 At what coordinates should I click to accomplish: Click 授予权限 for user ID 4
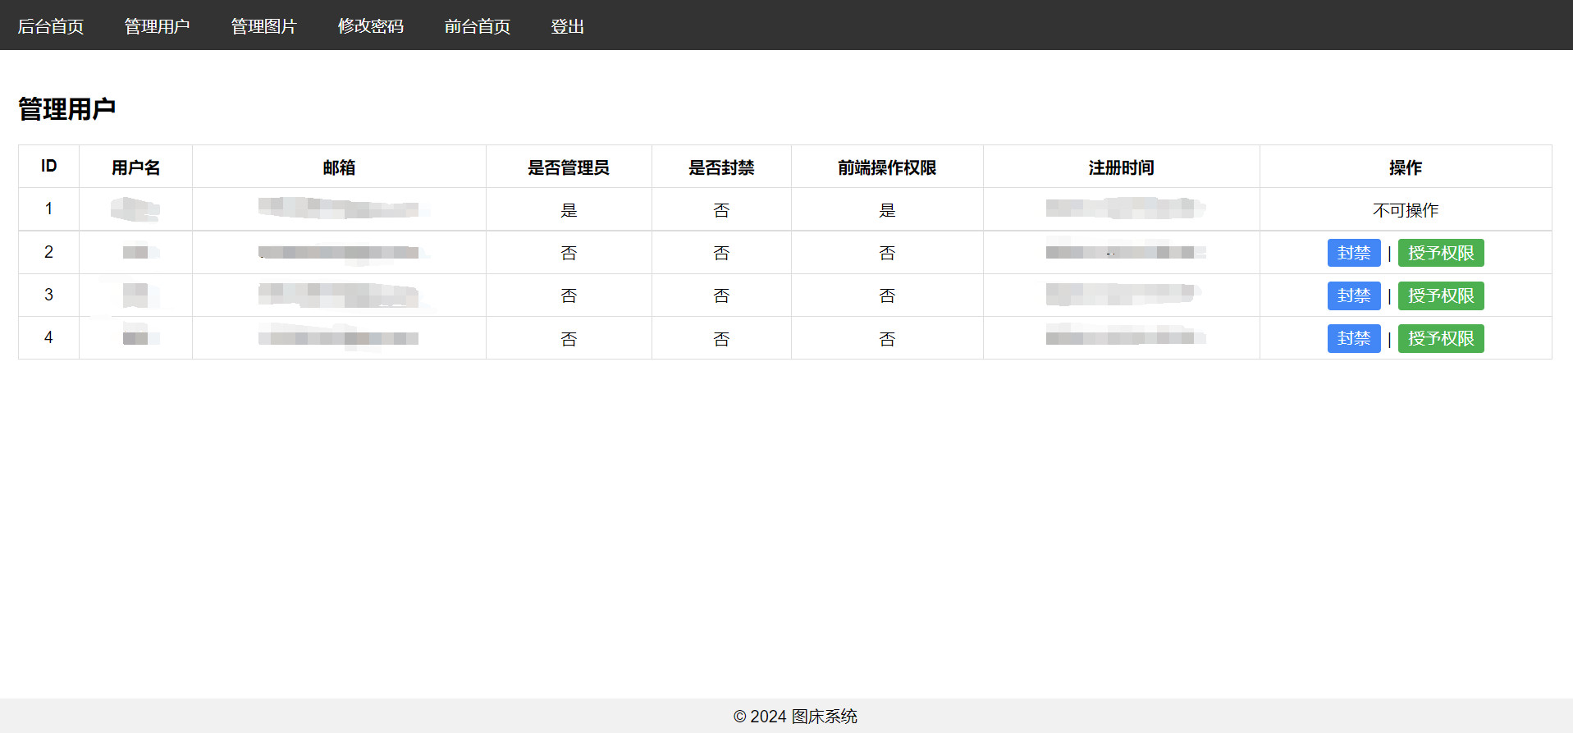pos(1440,338)
